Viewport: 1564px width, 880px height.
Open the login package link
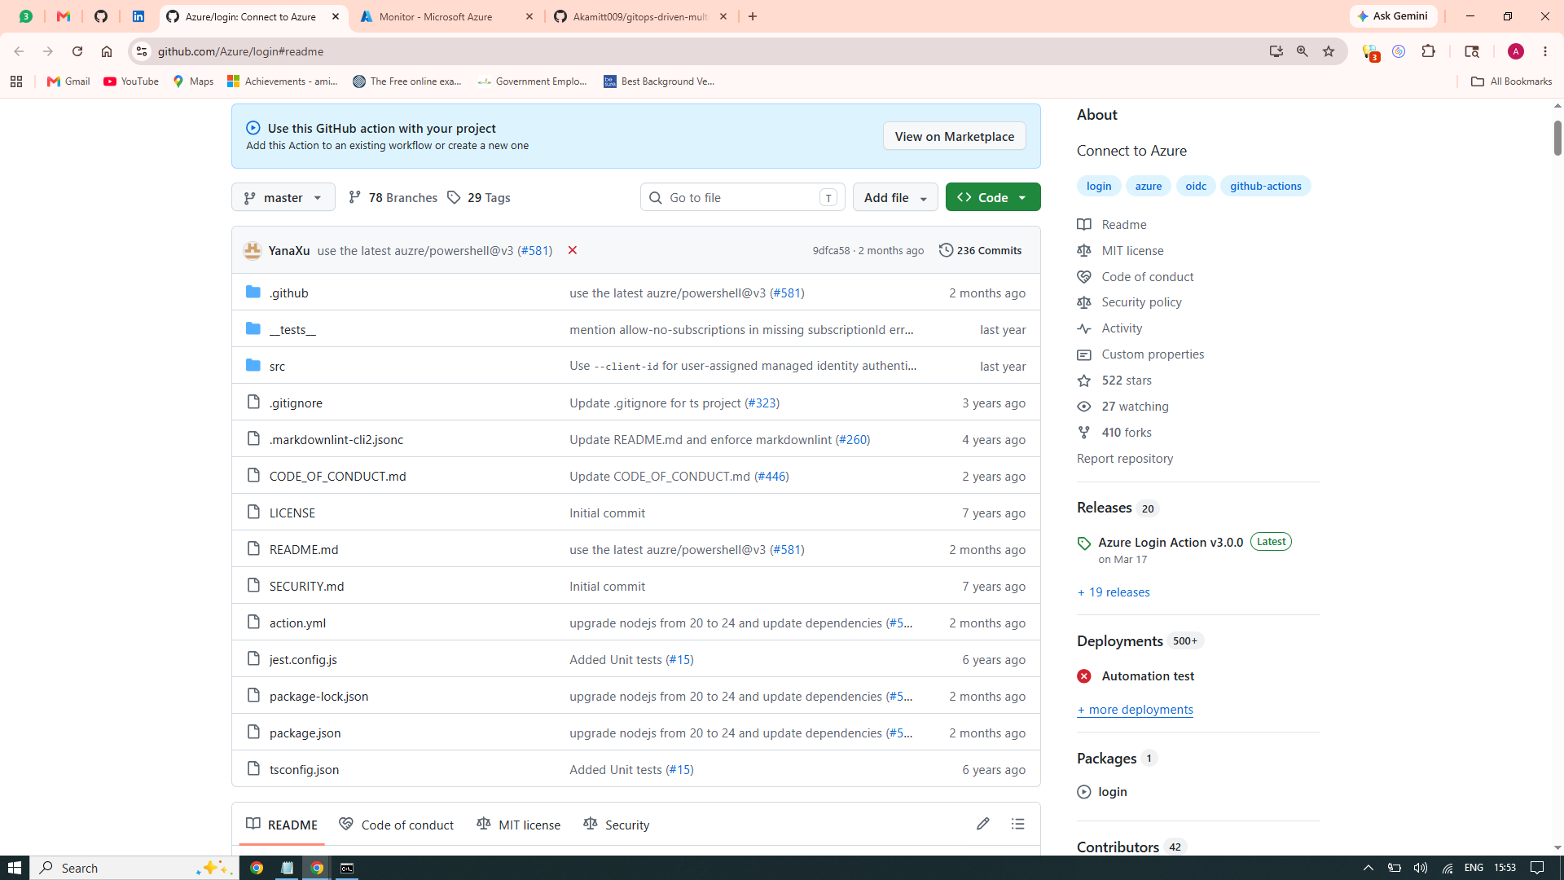(x=1113, y=792)
